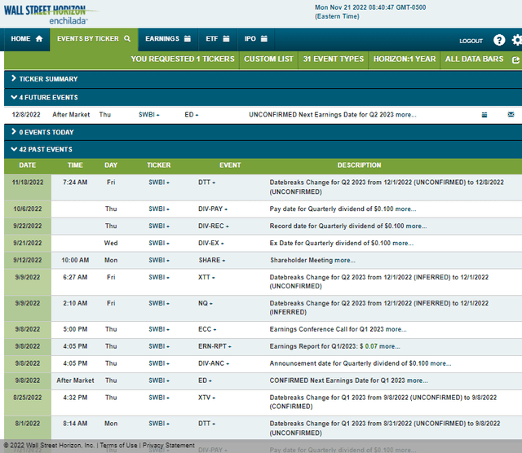The image size is (522, 453).
Task: Sort by the Ticker column header
Action: click(x=159, y=165)
